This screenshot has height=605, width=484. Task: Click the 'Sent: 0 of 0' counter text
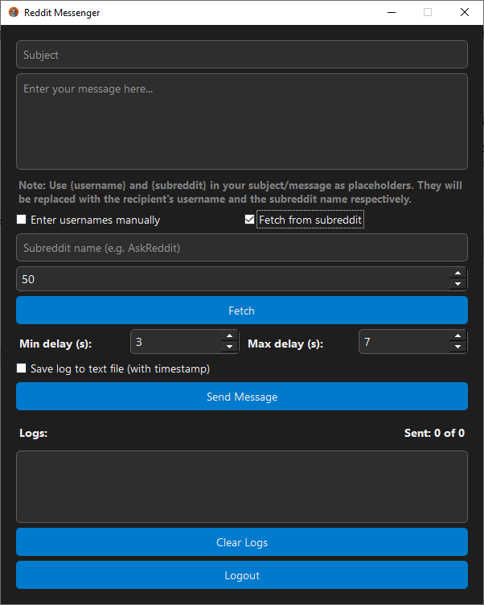434,433
